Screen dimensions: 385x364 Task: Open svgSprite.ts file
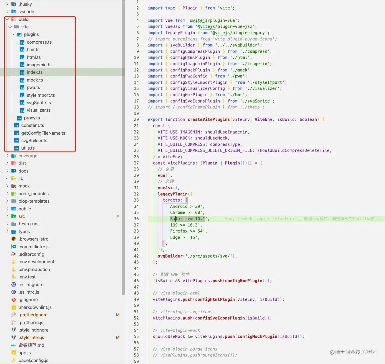[x=39, y=103]
